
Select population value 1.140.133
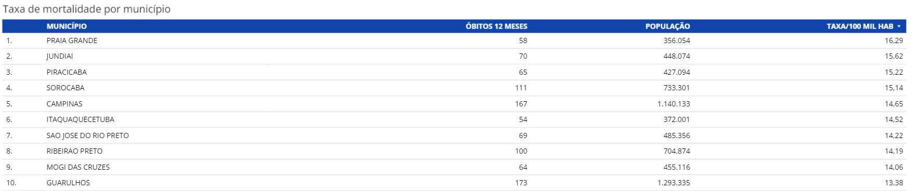point(674,104)
